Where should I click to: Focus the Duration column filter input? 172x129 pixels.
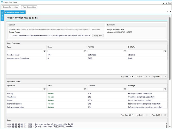(106, 89)
